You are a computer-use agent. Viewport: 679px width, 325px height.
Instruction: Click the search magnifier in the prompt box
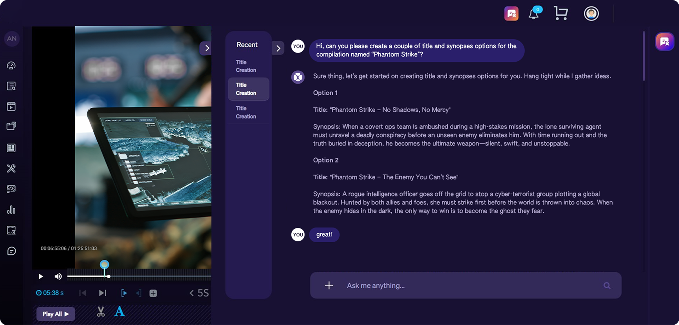(x=607, y=285)
